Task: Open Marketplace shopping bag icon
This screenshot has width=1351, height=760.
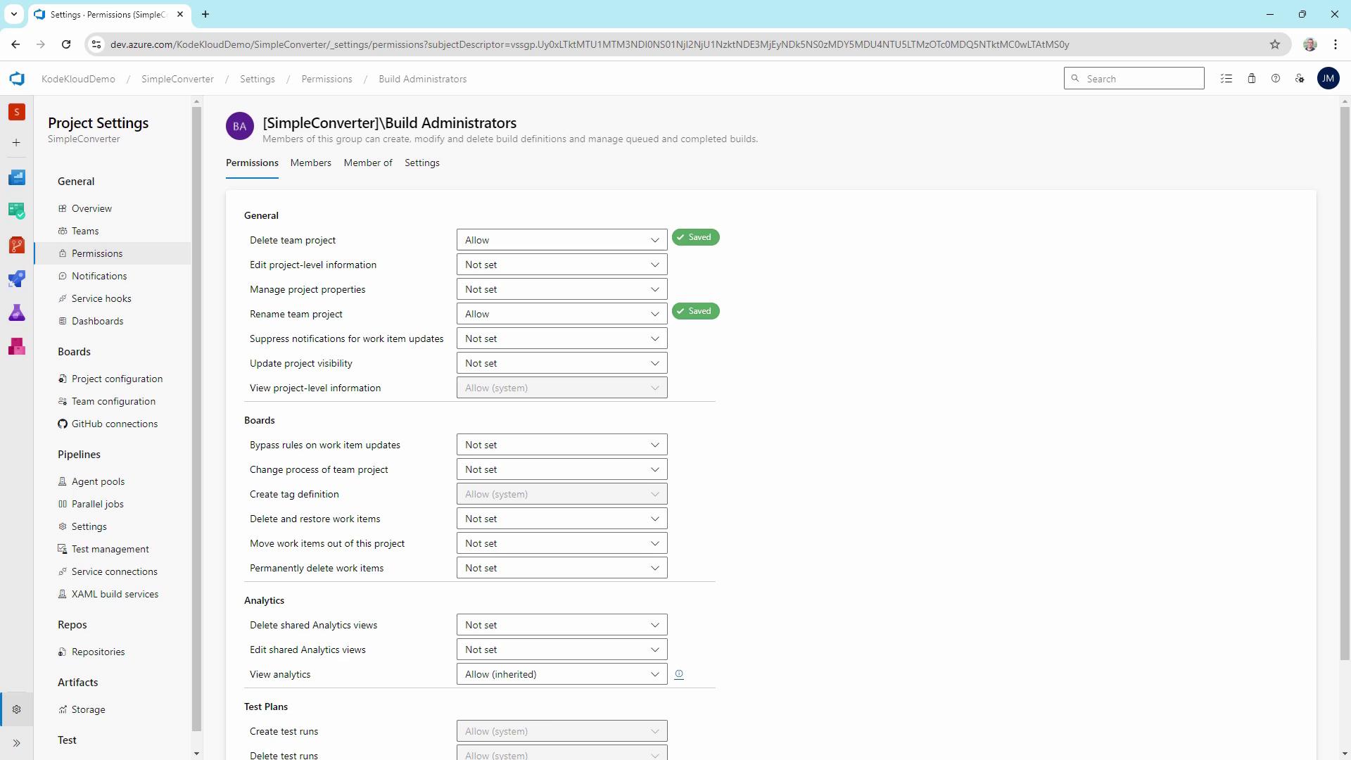Action: [x=1251, y=79]
